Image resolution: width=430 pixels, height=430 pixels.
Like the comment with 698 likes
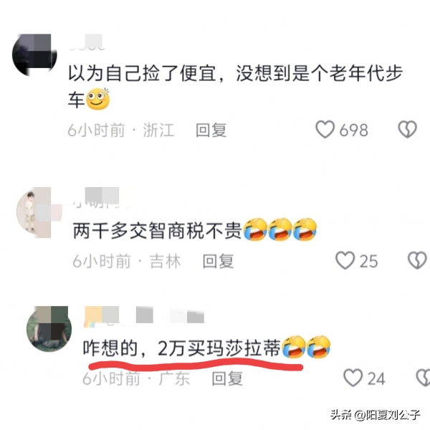click(325, 129)
